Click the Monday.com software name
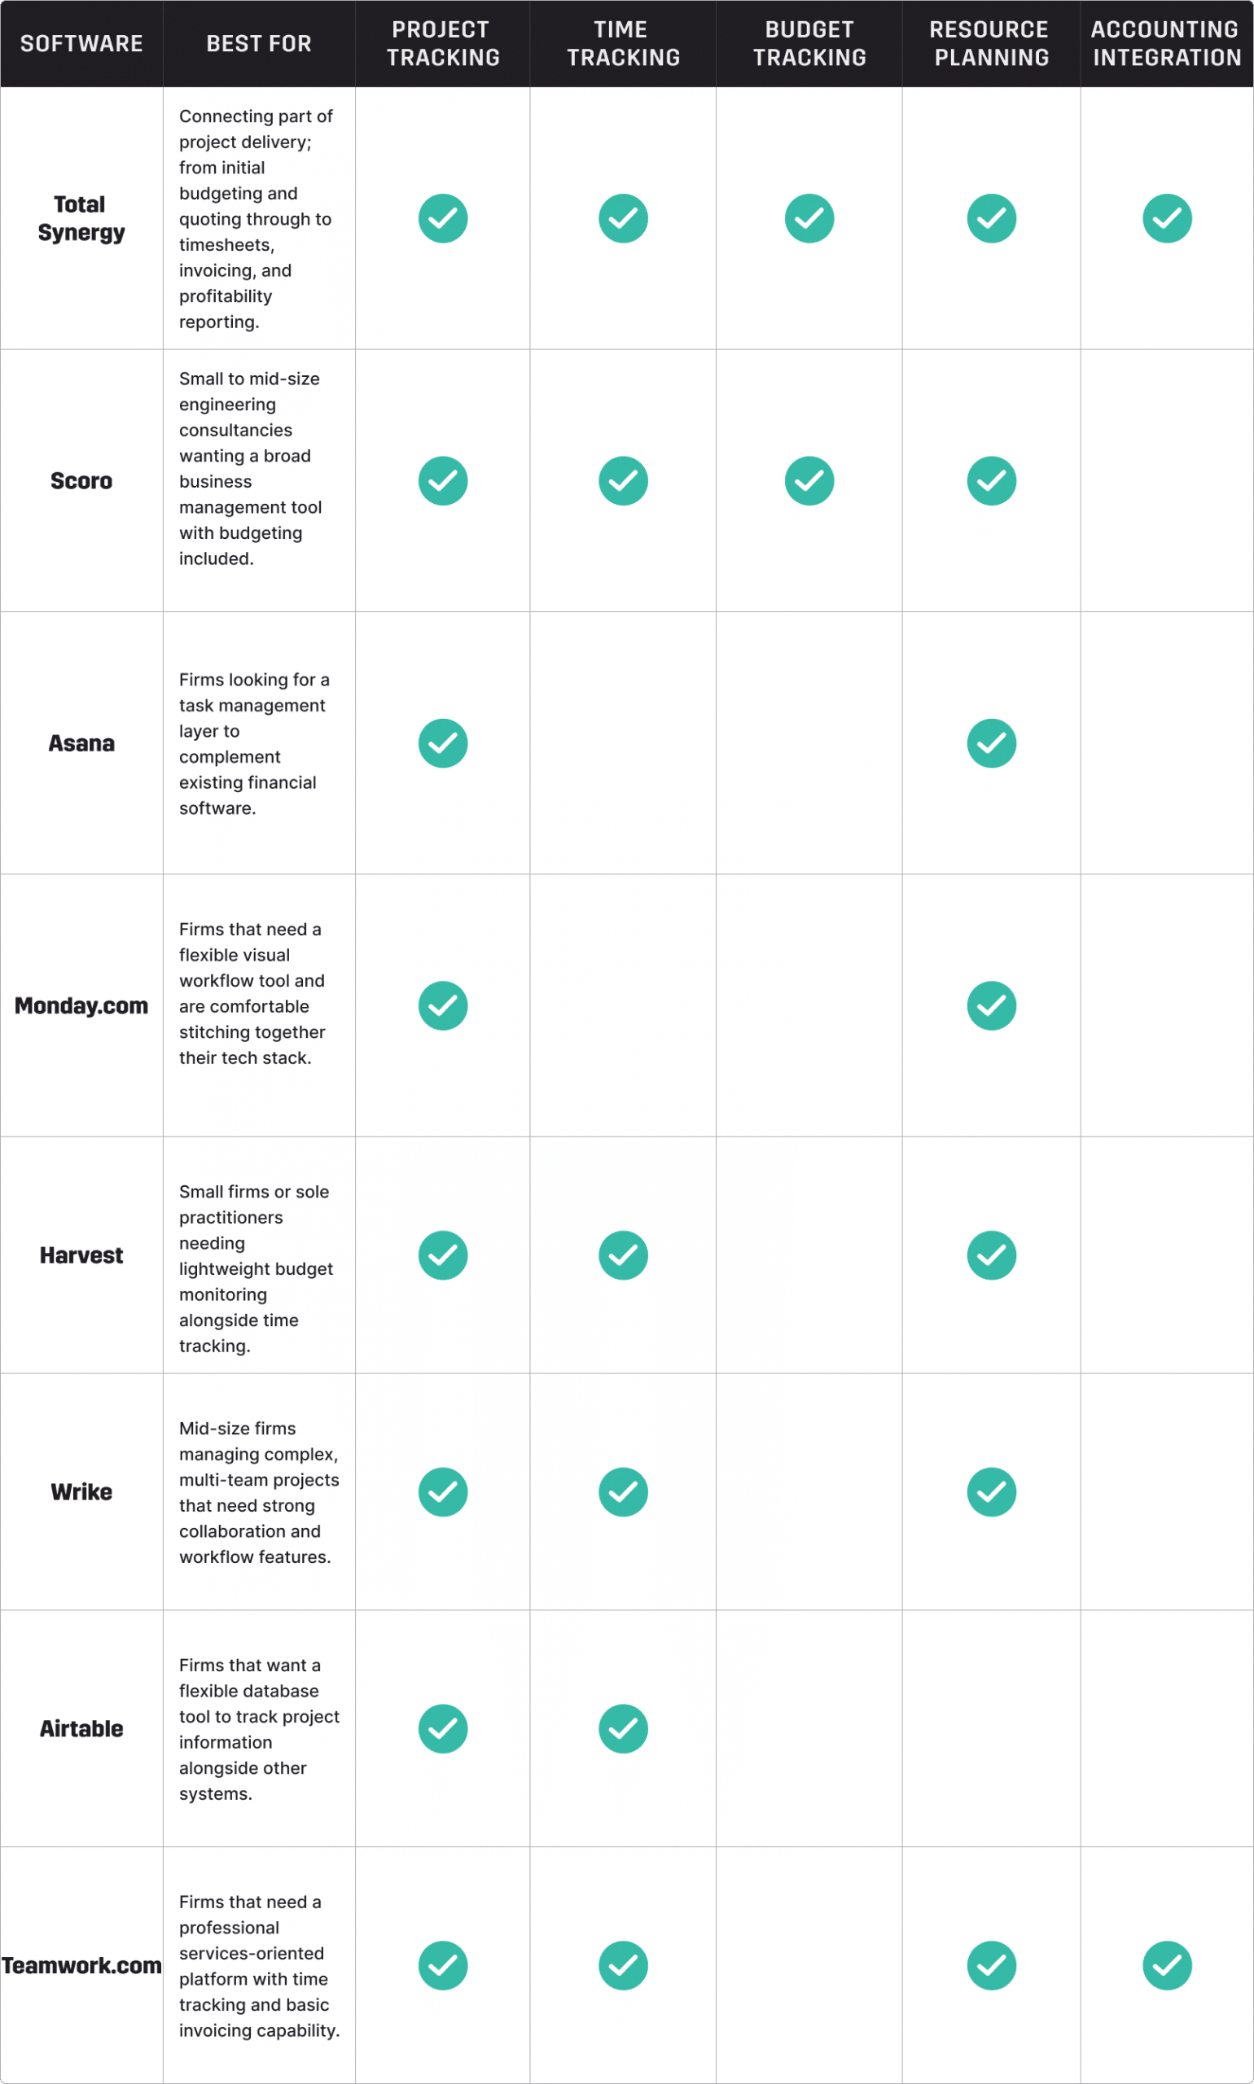1254x2084 pixels. coord(81,1005)
